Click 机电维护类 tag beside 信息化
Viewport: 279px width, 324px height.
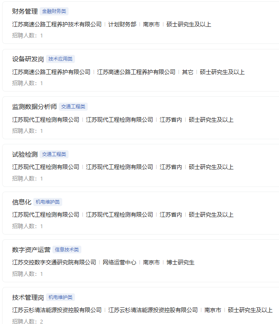pos(48,202)
